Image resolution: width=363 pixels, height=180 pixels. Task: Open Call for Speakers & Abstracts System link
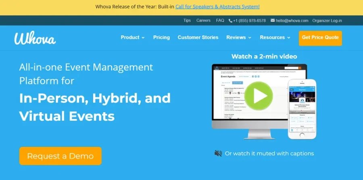point(217,7)
